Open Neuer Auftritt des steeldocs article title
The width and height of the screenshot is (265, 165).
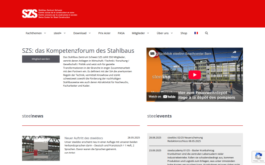click(x=83, y=138)
